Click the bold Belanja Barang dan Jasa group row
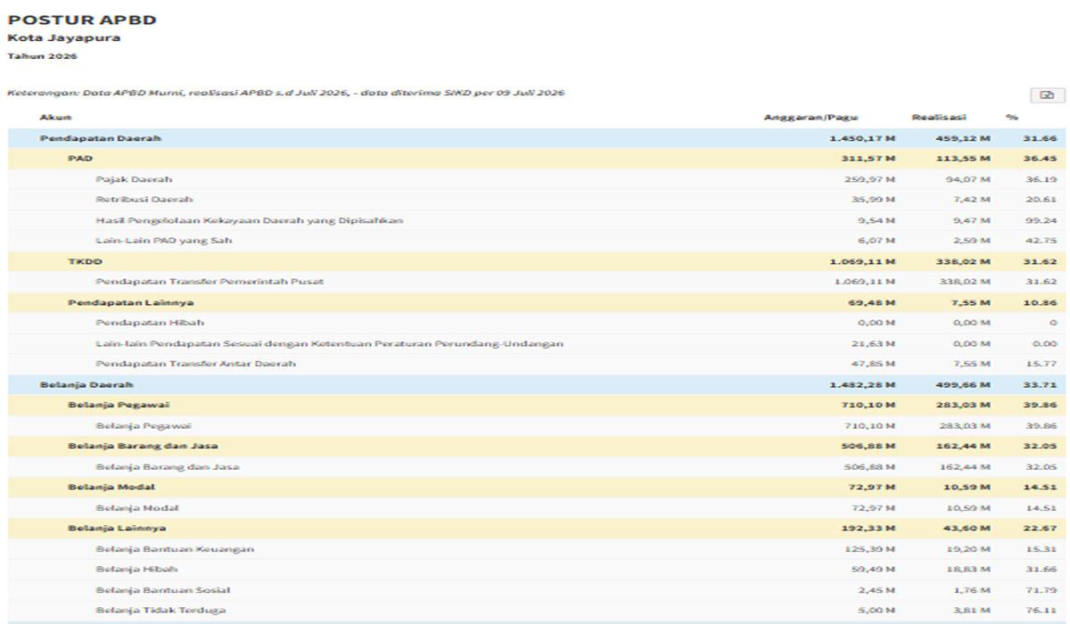 coord(537,446)
